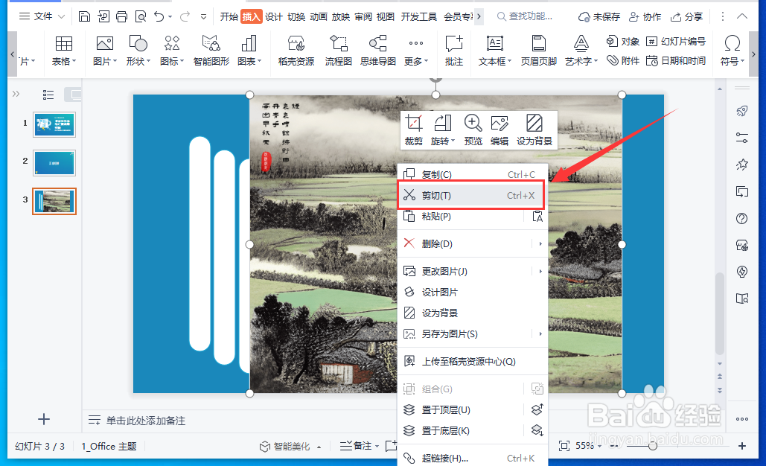Click 查找功能 search field
Image resolution: width=766 pixels, height=466 pixels.
[525, 16]
